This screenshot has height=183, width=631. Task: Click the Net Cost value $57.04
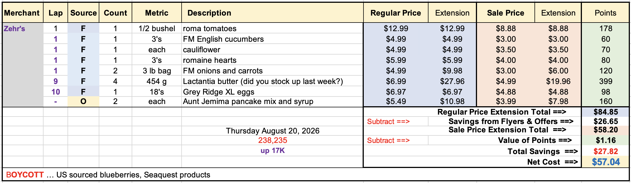[x=606, y=162]
